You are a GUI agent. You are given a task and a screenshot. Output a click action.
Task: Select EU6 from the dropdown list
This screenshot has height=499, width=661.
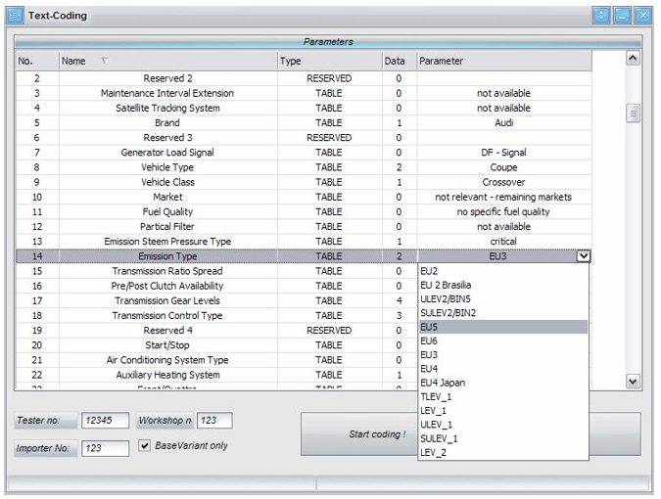tap(428, 340)
